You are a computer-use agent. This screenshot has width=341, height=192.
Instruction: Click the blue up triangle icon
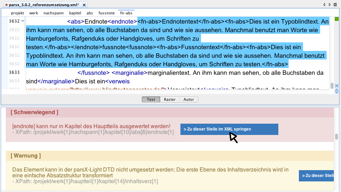pyautogui.click(x=337, y=89)
